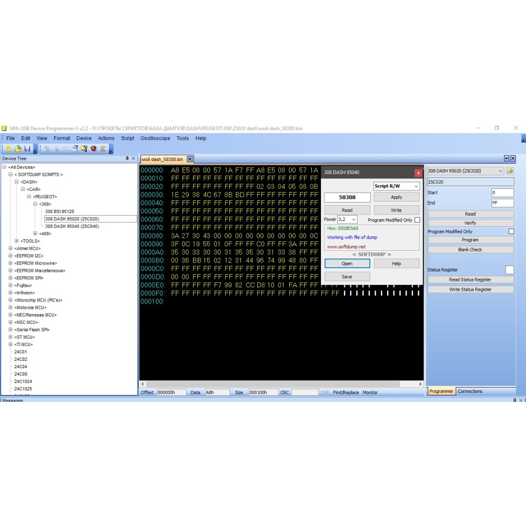
Task: Open the File menu
Action: 11,138
